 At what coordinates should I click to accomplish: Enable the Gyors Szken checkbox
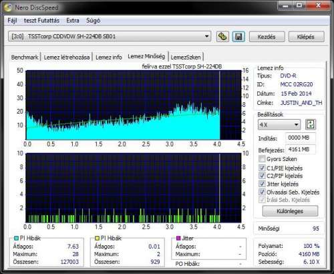click(x=262, y=159)
